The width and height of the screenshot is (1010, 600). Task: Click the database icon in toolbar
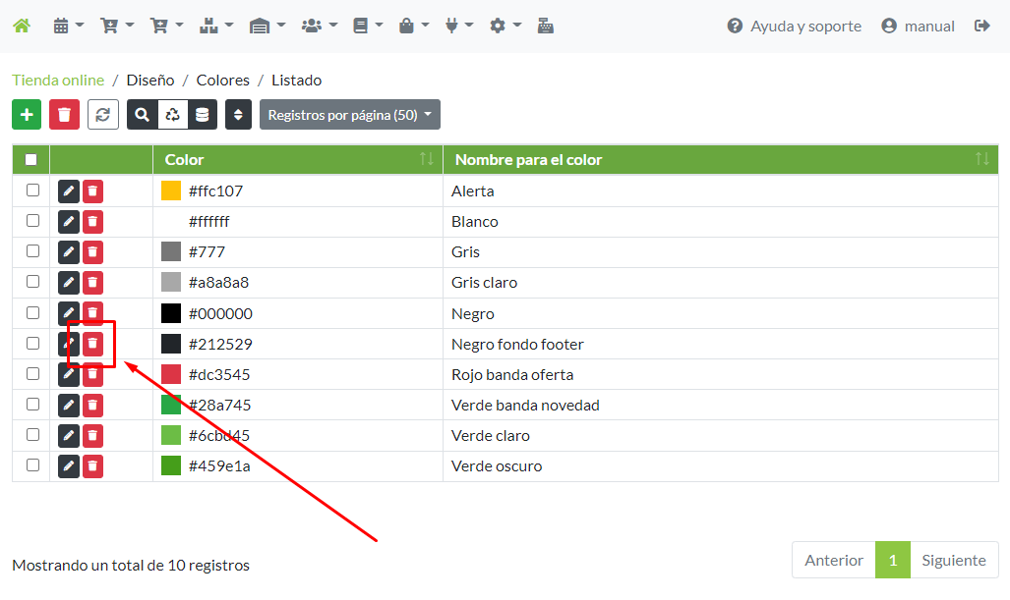click(203, 115)
